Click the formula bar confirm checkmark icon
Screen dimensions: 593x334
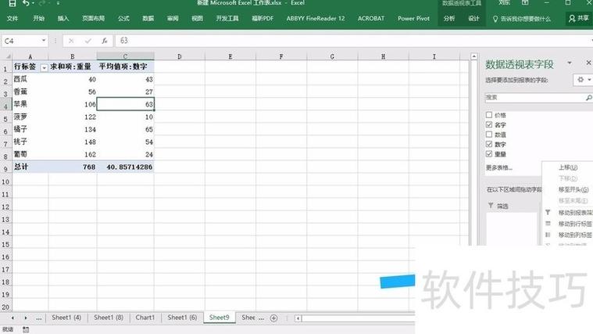[88, 41]
